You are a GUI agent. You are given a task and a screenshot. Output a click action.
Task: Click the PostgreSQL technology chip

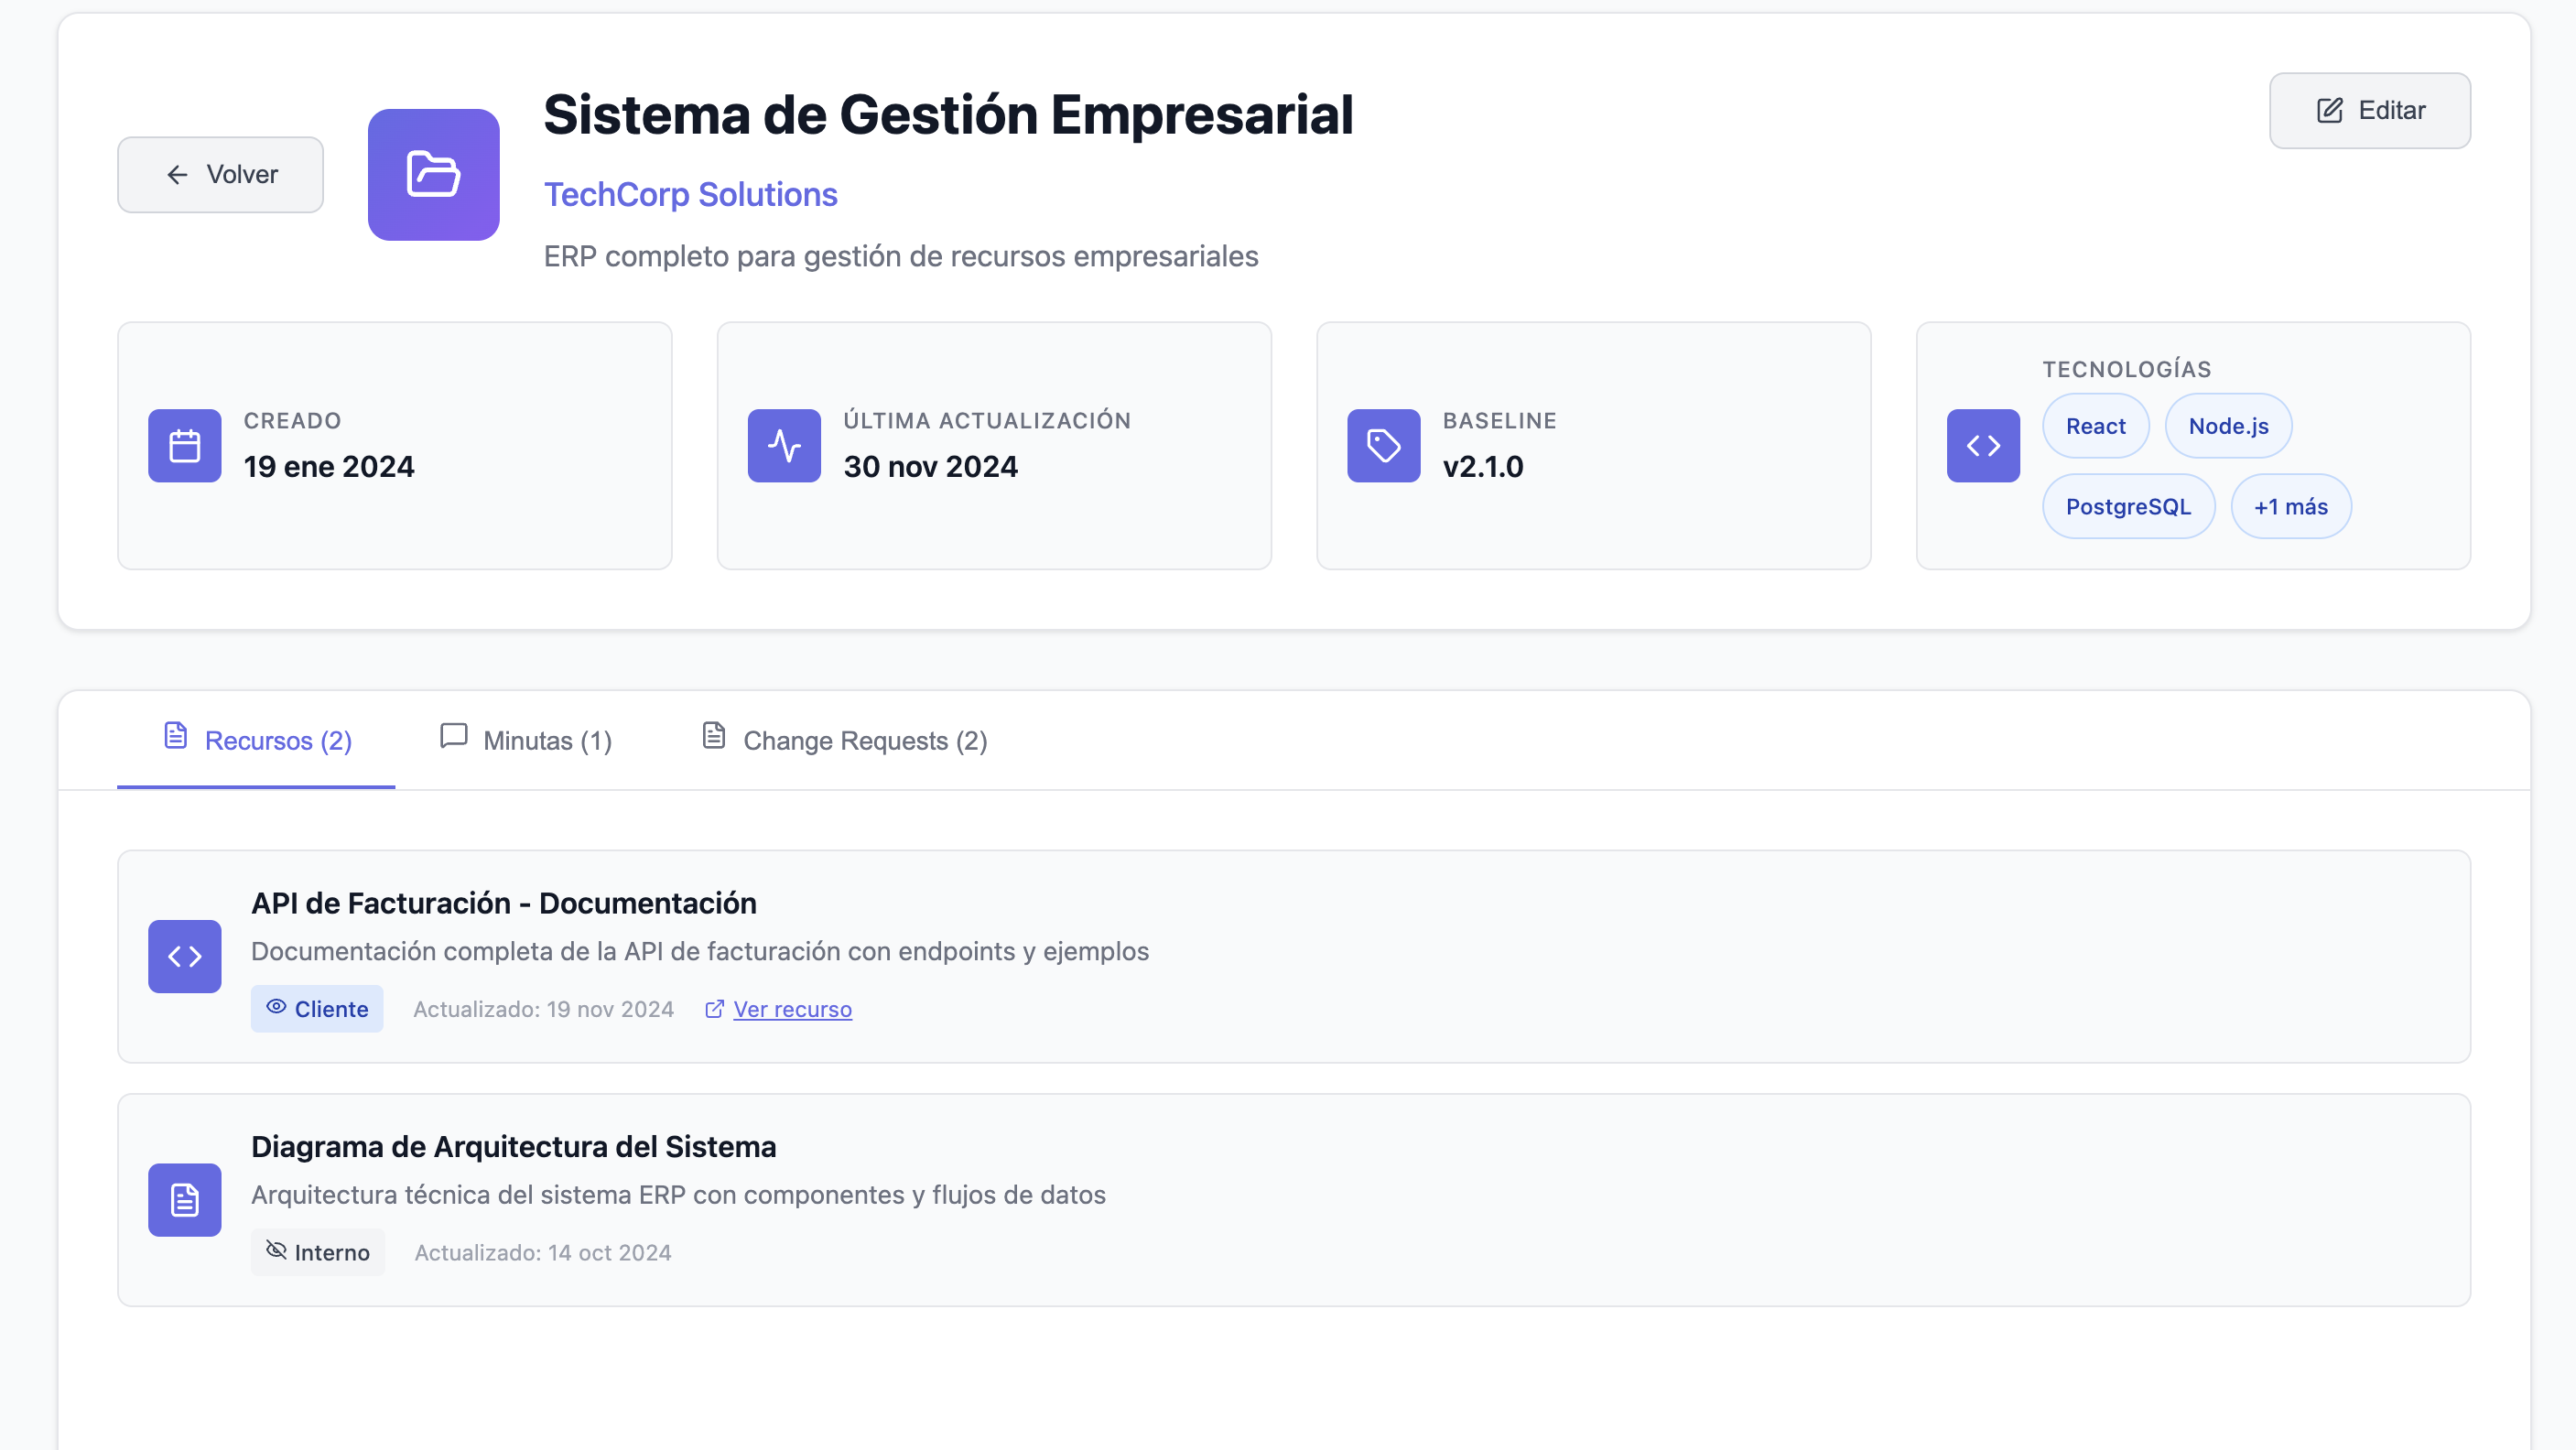point(2127,507)
